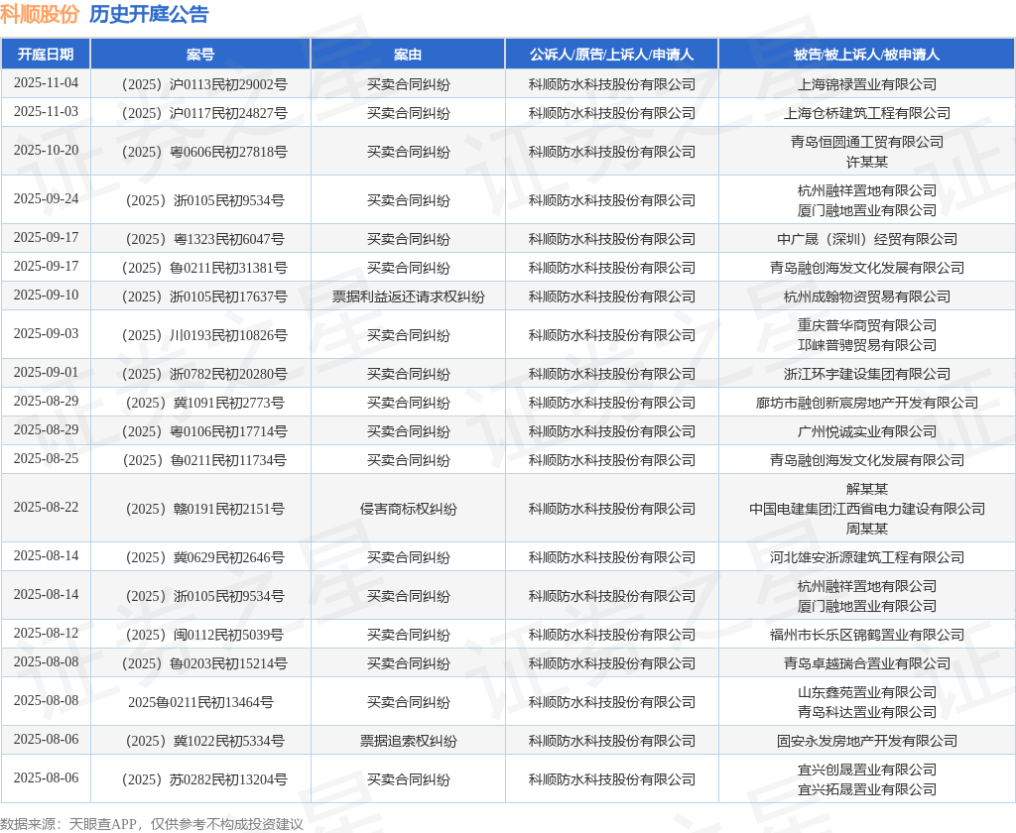Click the 科顺股份 title text
This screenshot has height=833, width=1016.
pos(40,14)
